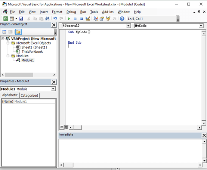Open the Window menu

(124, 12)
